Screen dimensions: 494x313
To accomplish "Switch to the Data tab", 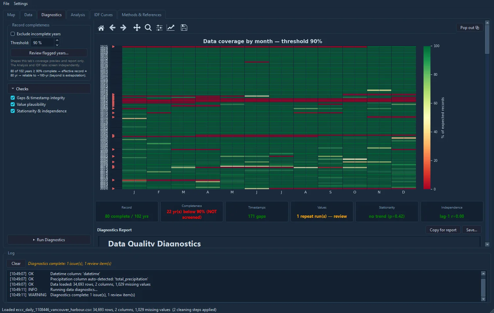I will pyautogui.click(x=28, y=15).
